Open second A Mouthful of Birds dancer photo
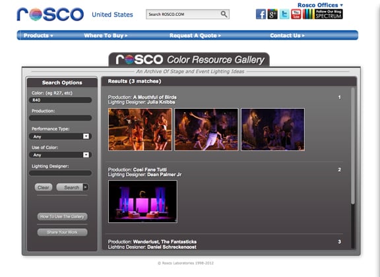 tap(206, 130)
